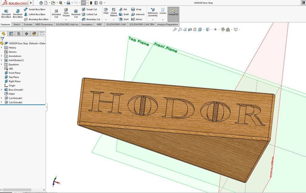This screenshot has height=193, width=306.
Task: Open the Hole Wizard tool
Action: click(x=66, y=12)
